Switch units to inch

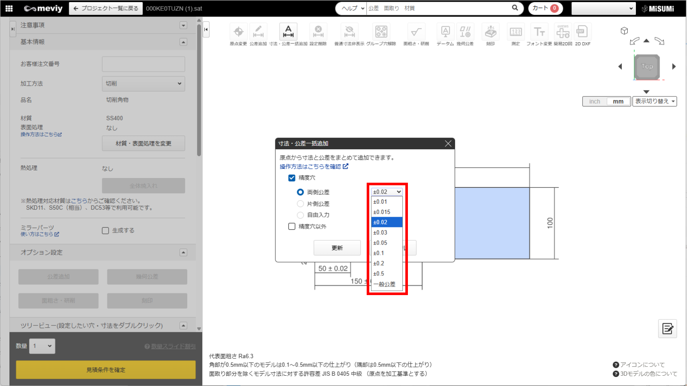tap(595, 102)
